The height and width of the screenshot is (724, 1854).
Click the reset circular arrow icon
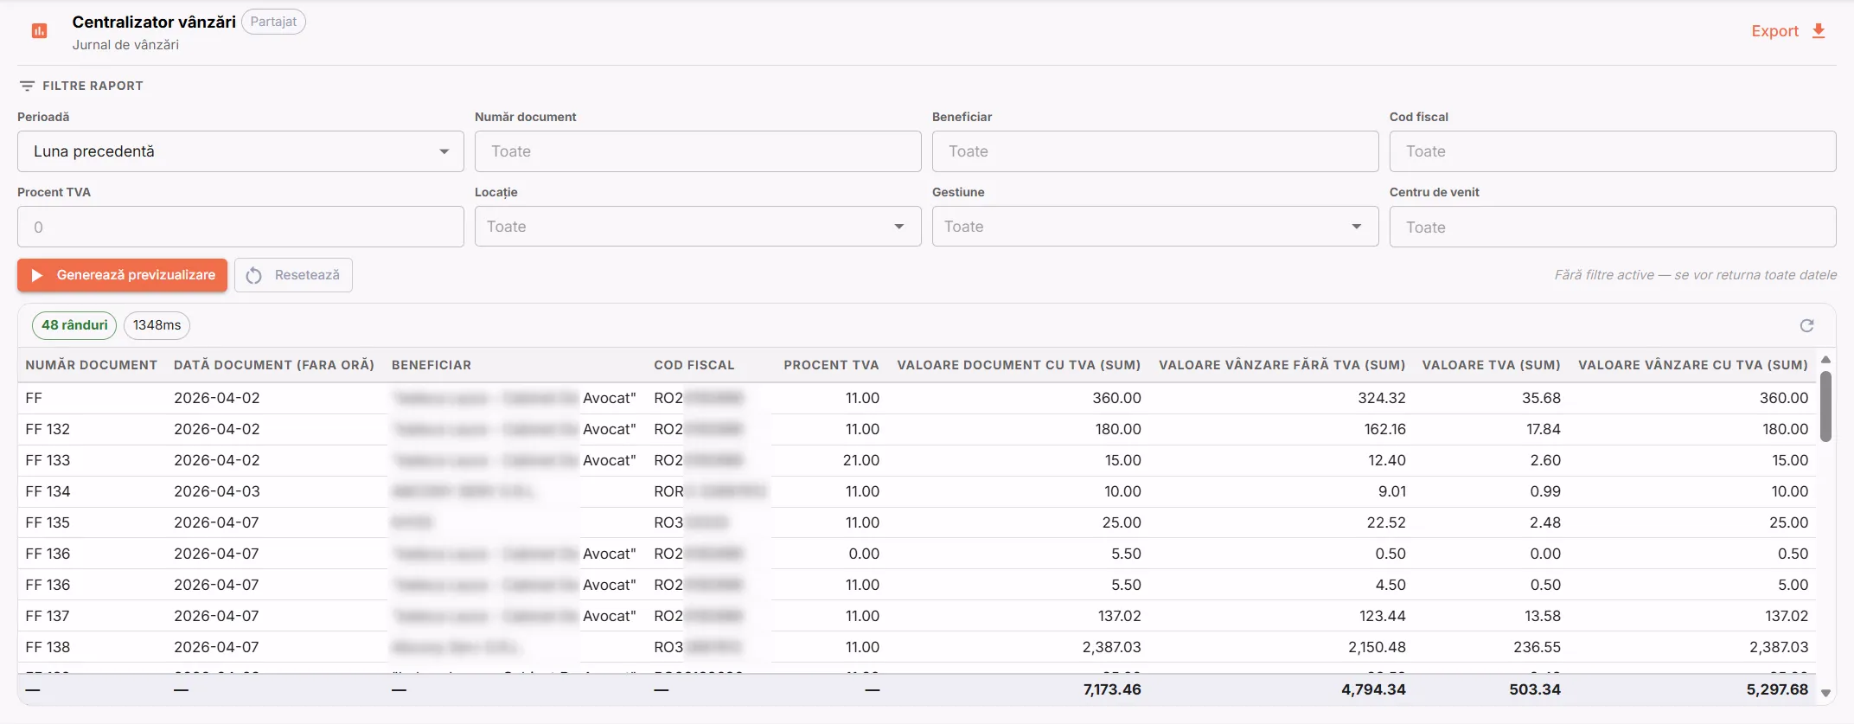coord(253,275)
